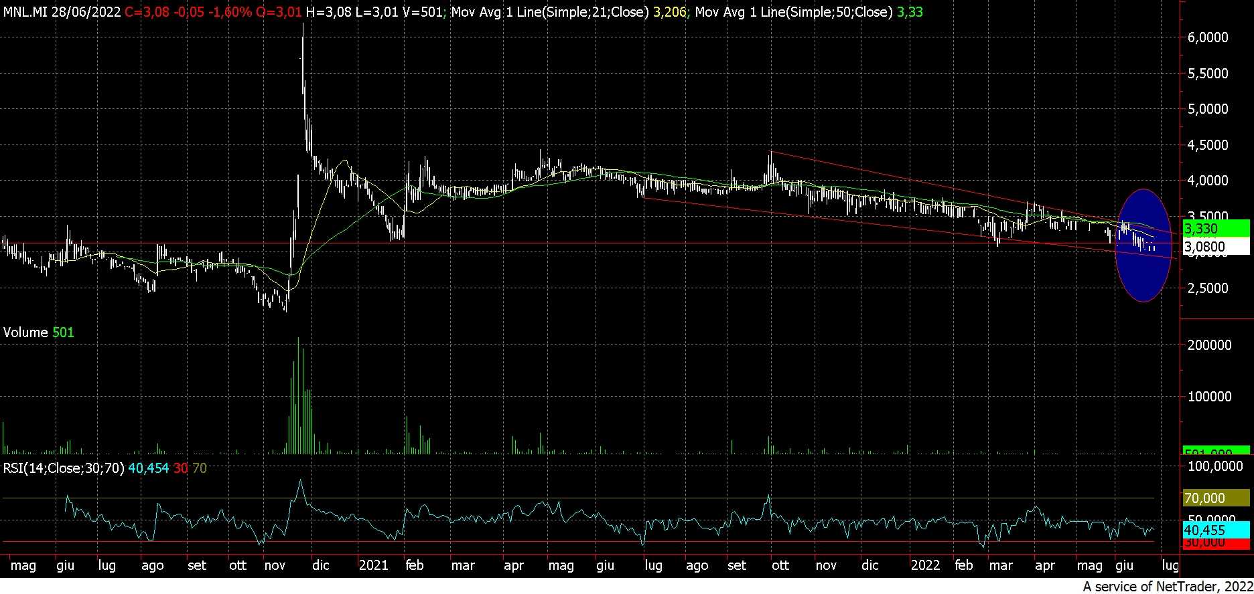Screen dimensions: 1254x594
Task: Click the 4,5000 price axis label
Action: click(x=1207, y=145)
